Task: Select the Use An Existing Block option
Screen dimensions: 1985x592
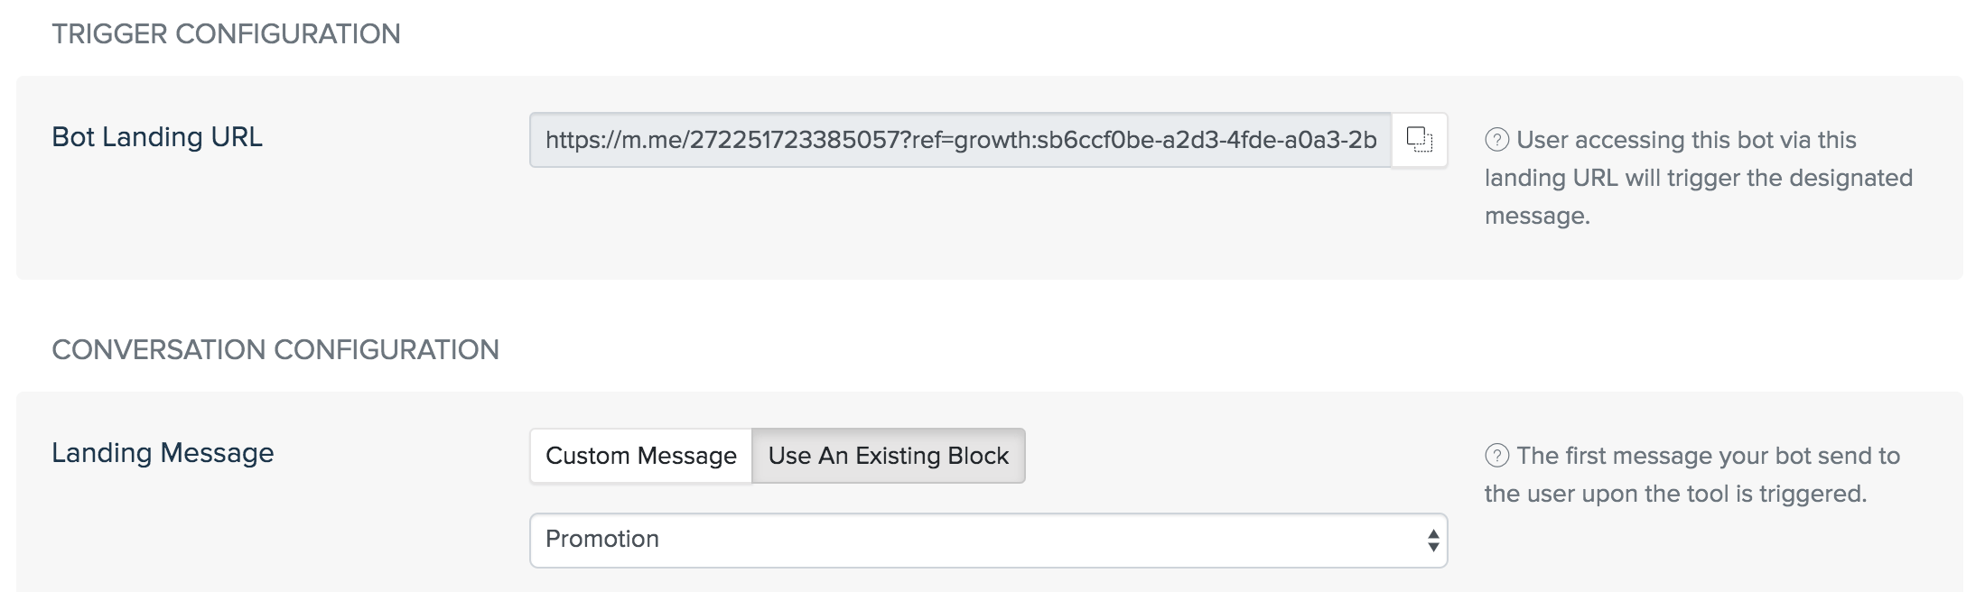Action: [x=889, y=456]
